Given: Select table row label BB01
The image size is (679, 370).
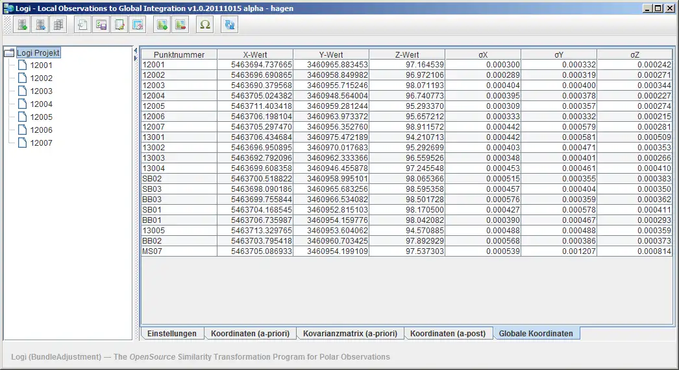Looking at the screenshot, I should [179, 220].
